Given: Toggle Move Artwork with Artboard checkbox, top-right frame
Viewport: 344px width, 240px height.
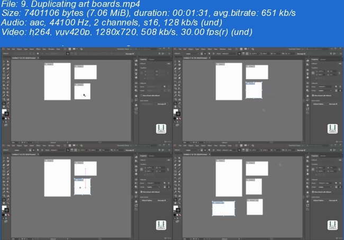Looking at the screenshot, I should [x=313, y=95].
